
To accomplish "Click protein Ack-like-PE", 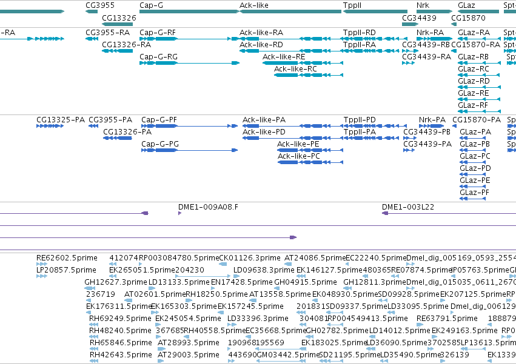I will tap(310, 150).
